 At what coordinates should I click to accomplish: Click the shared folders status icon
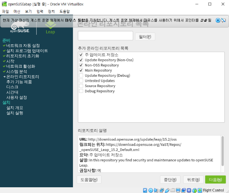point(173,190)
